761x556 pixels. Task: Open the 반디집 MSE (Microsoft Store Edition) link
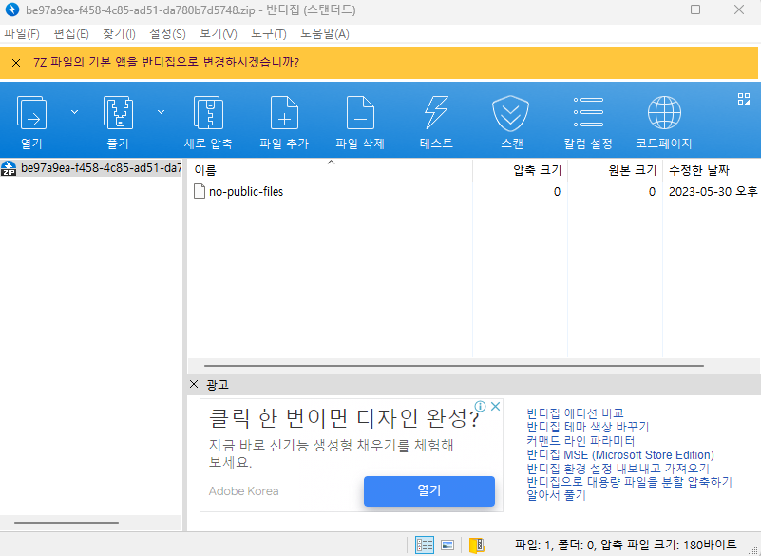click(620, 455)
